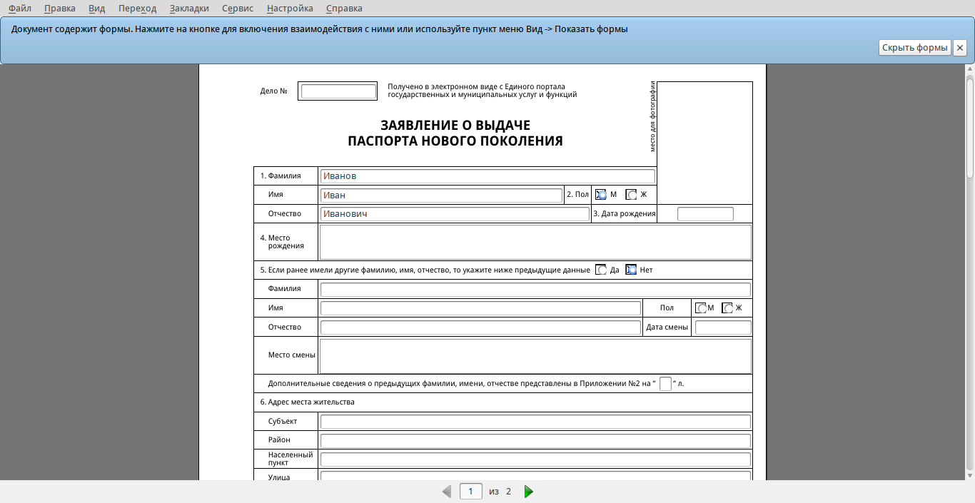The height and width of the screenshot is (503, 975).
Task: Select the Ж radio in field 2. Пол
Action: 631,194
